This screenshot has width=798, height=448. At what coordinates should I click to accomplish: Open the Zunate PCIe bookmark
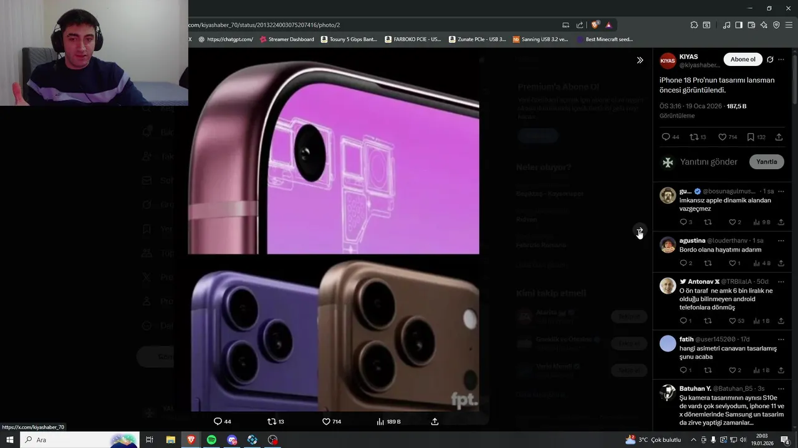click(478, 39)
